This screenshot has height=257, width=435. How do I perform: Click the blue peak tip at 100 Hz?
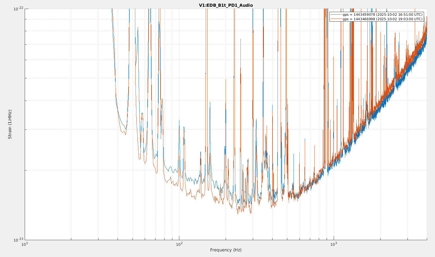pyautogui.click(x=179, y=120)
